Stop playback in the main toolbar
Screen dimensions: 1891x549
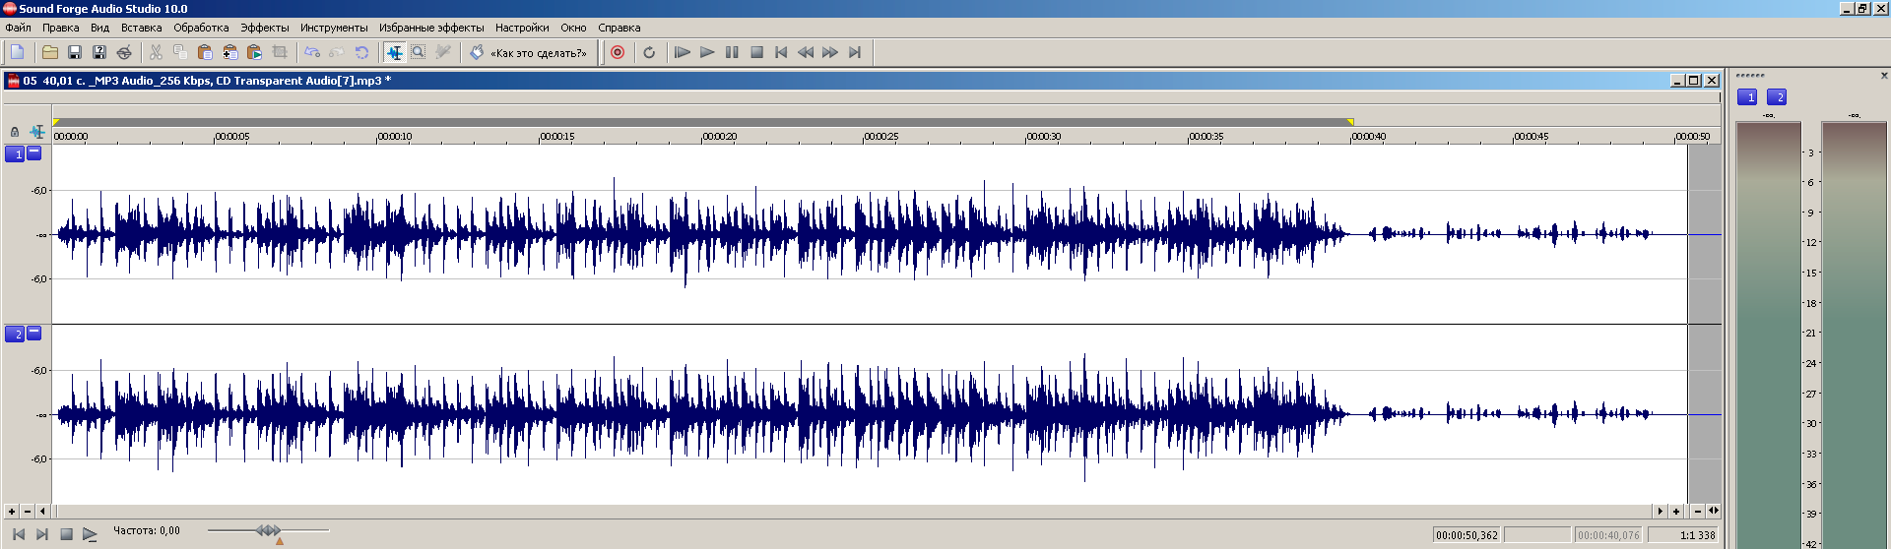click(756, 52)
